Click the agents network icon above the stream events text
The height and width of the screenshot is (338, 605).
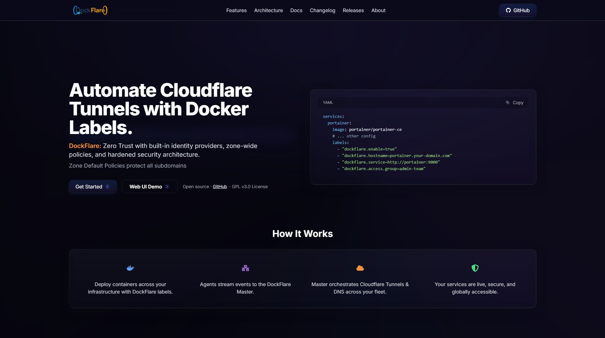pos(245,268)
